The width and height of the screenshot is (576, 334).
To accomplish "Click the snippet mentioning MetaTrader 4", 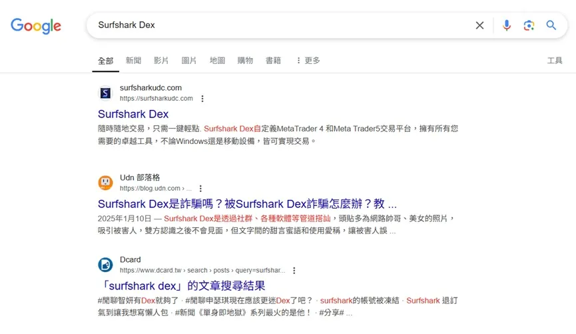I will point(278,135).
